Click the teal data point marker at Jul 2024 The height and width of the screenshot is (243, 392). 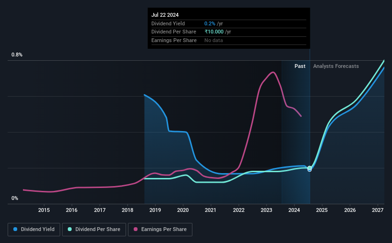309,168
